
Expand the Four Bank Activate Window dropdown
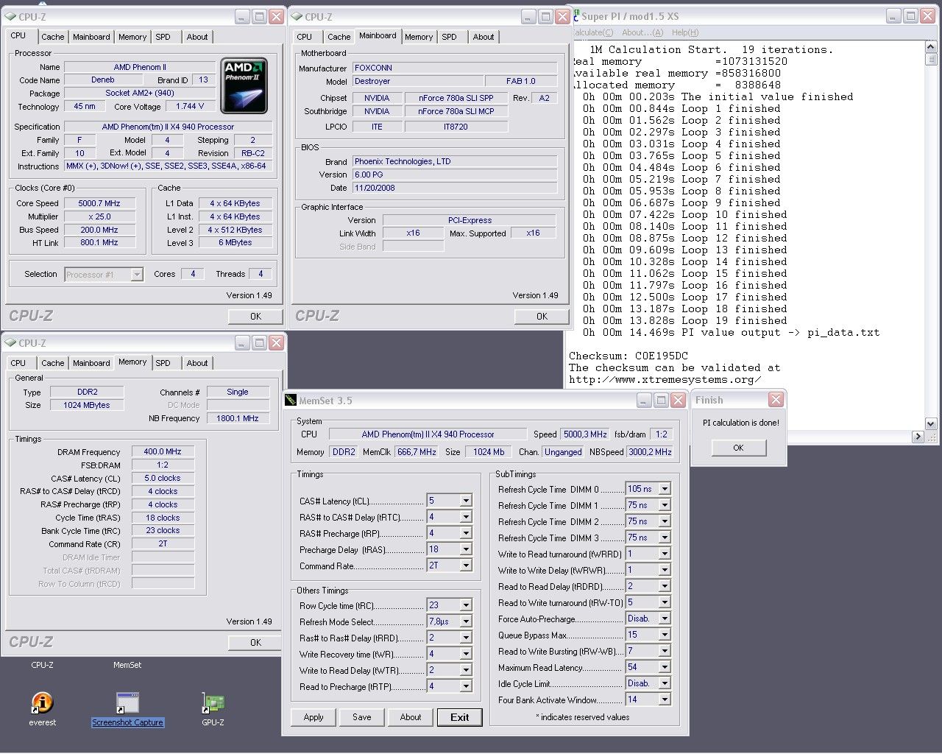(664, 700)
